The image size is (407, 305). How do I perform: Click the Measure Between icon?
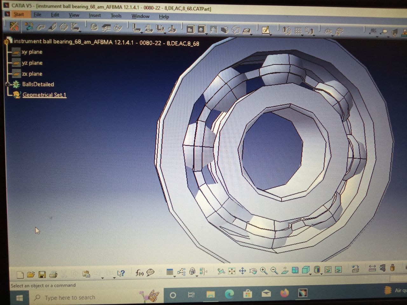[372, 268]
